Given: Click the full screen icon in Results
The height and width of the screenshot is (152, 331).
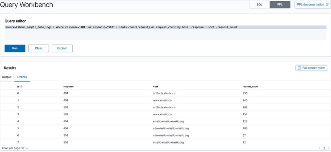Looking at the screenshot, I should (x=299, y=68).
